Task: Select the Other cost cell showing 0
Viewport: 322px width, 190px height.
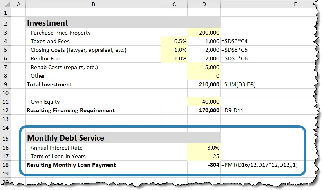Action: tap(204, 76)
